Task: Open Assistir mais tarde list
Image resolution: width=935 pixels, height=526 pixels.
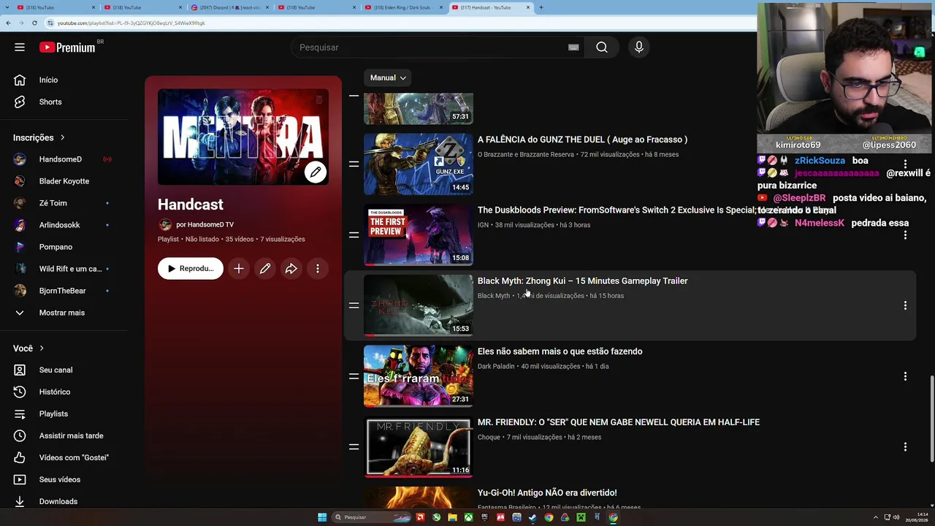Action: 71,435
